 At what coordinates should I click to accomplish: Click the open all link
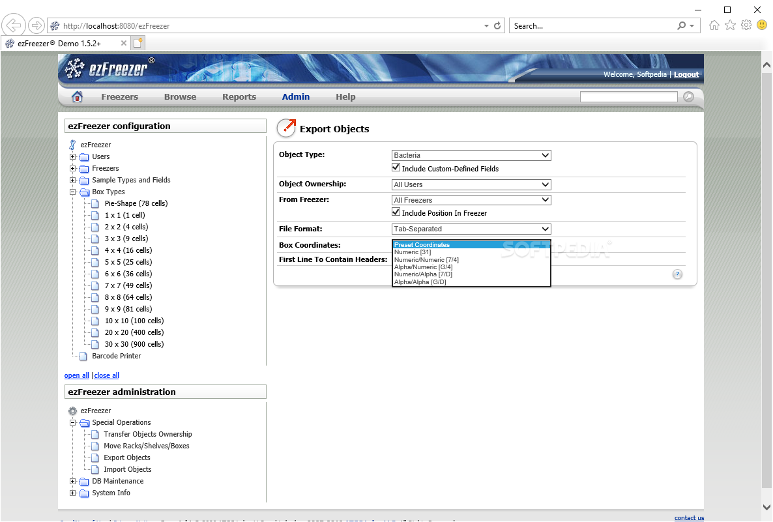click(x=76, y=375)
